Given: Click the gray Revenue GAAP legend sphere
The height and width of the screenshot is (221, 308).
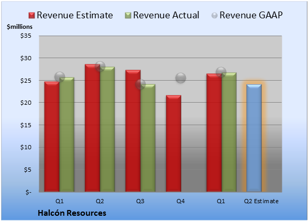Looking at the screenshot, I should (214, 16).
